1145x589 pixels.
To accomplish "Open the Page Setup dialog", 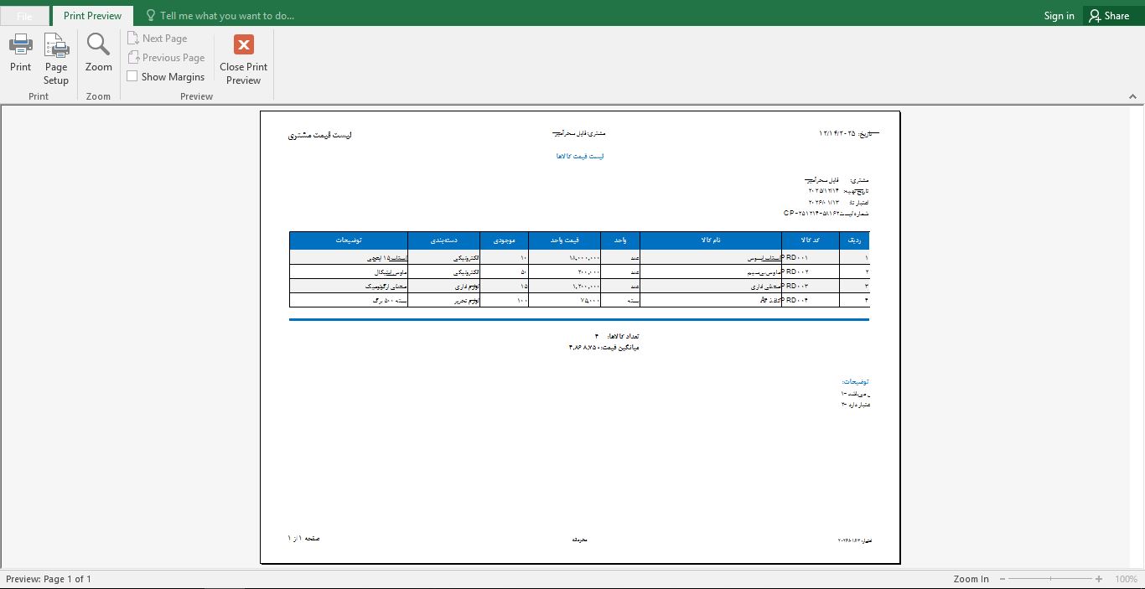I will click(56, 58).
